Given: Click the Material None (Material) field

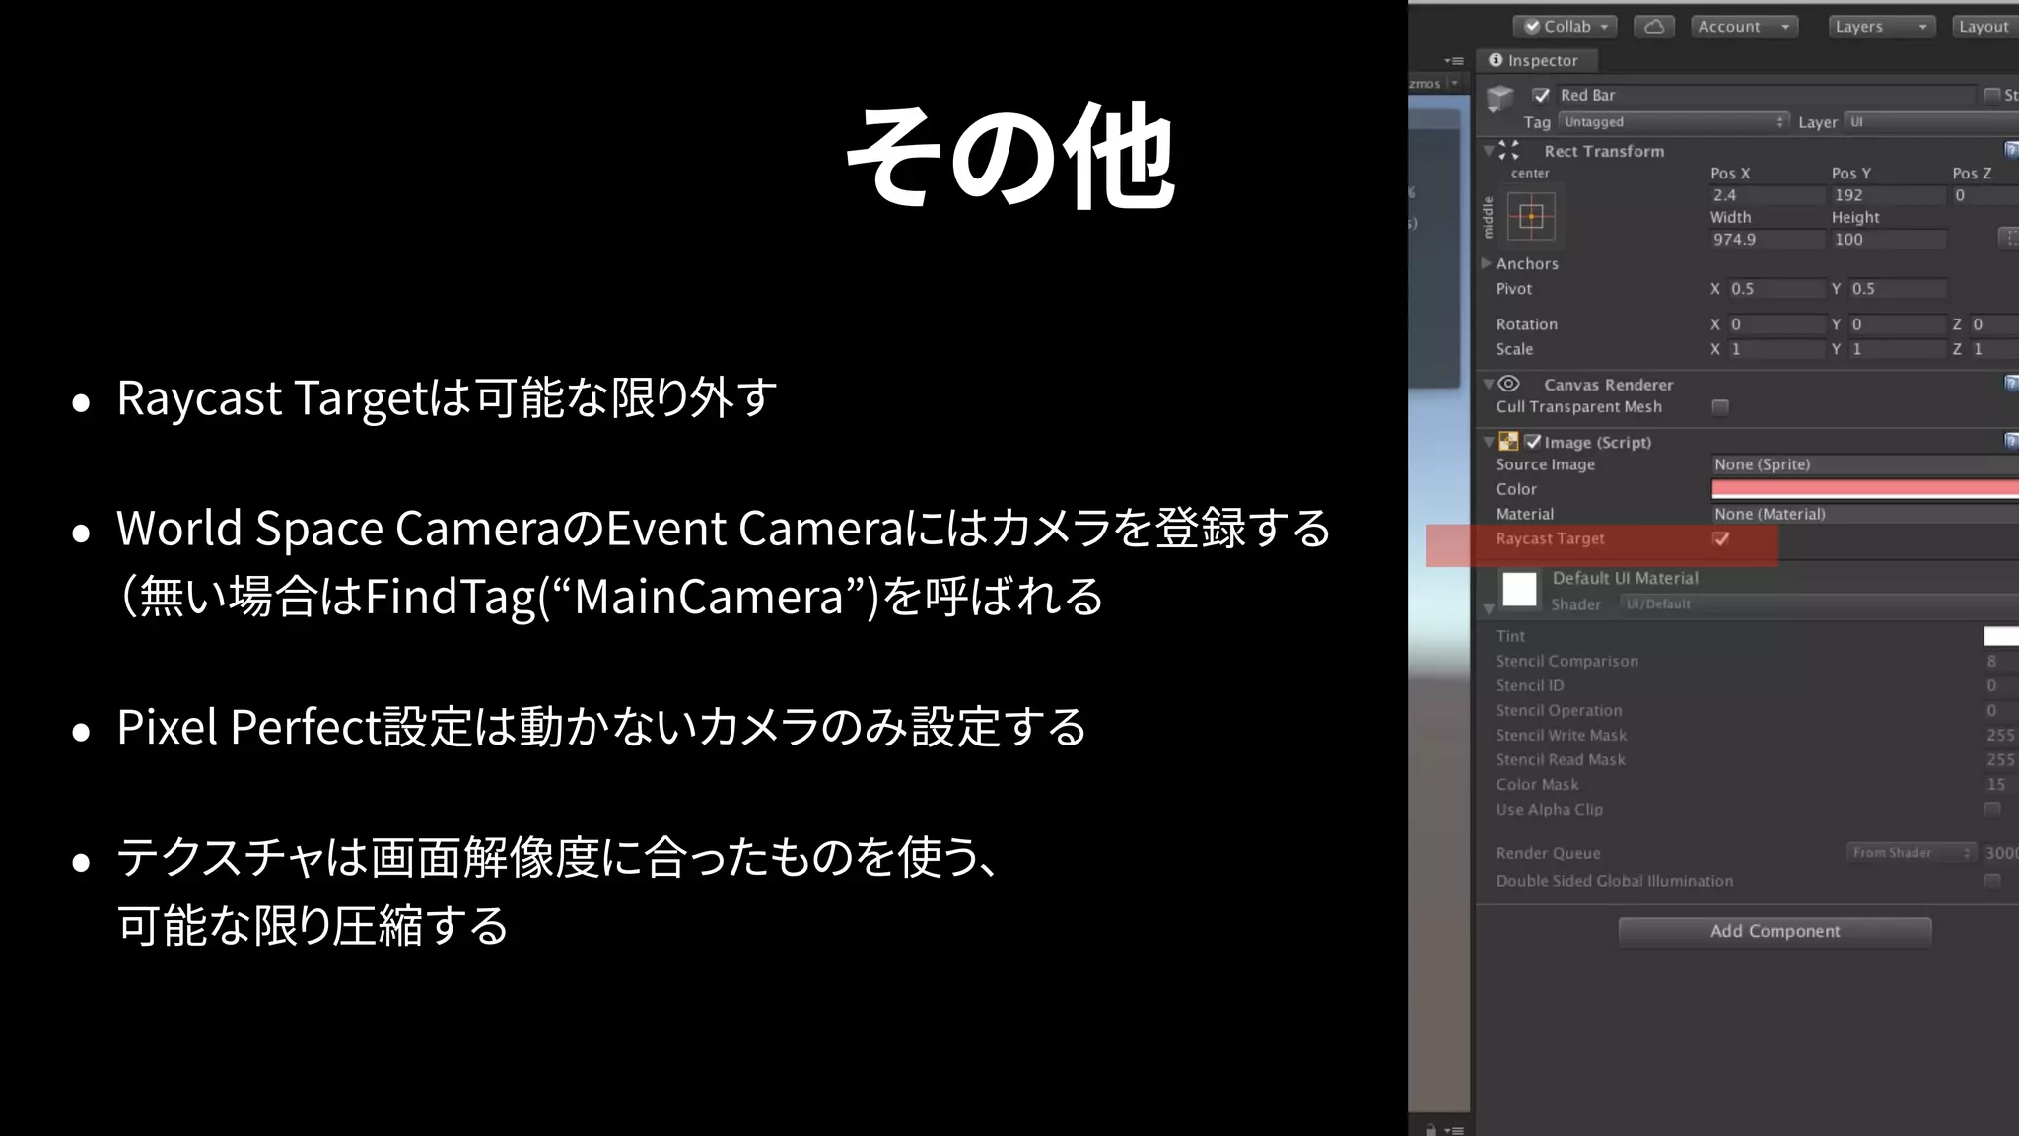Looking at the screenshot, I should 1865,514.
